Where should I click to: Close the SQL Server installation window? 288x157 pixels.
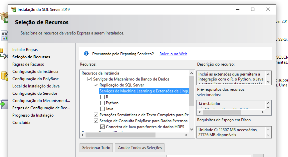[x=268, y=9]
